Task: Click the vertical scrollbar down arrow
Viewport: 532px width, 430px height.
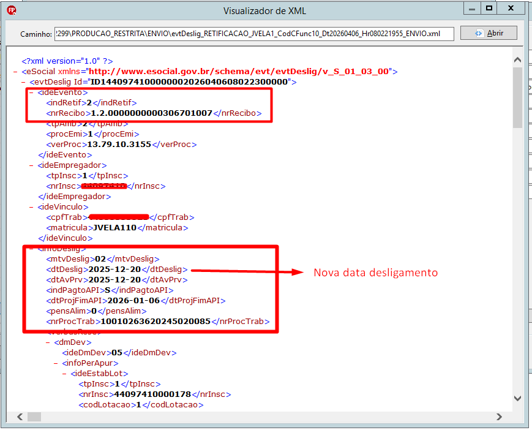Action: click(x=517, y=398)
